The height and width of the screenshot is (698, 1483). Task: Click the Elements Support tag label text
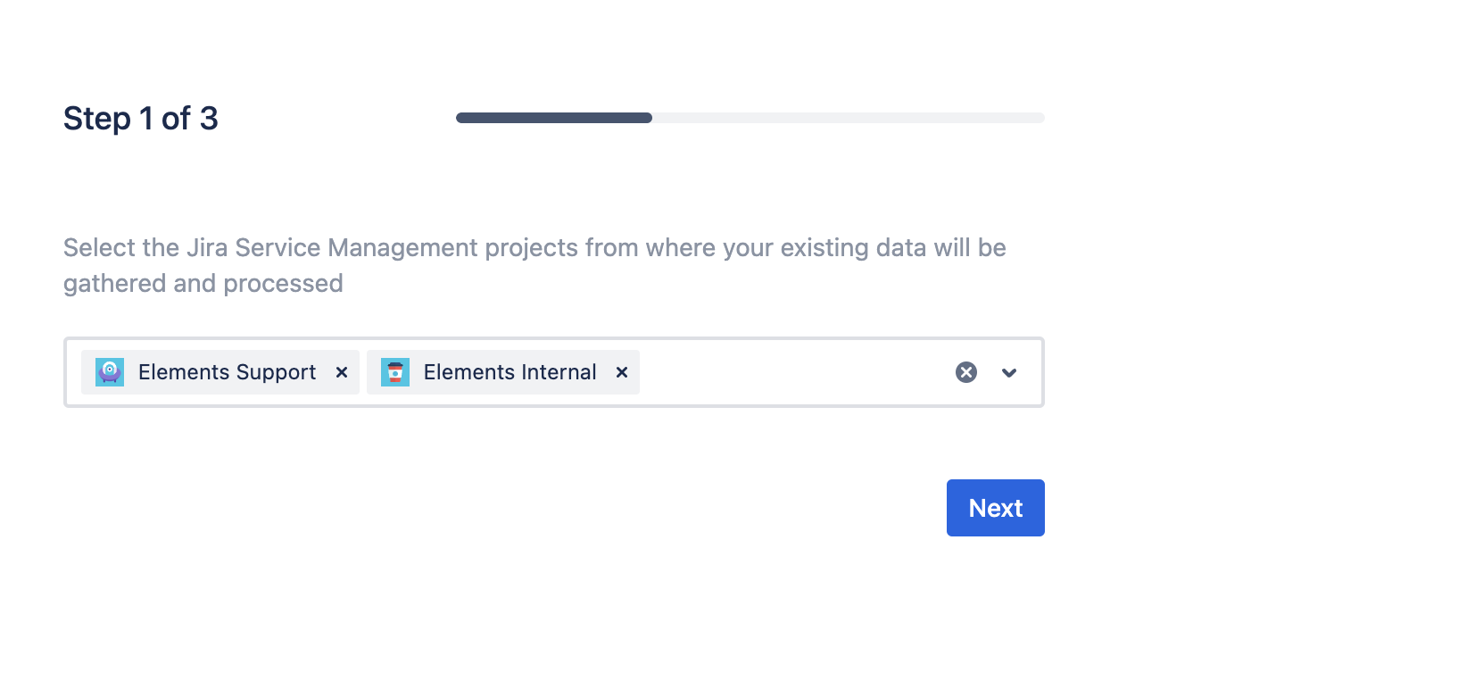coord(227,372)
